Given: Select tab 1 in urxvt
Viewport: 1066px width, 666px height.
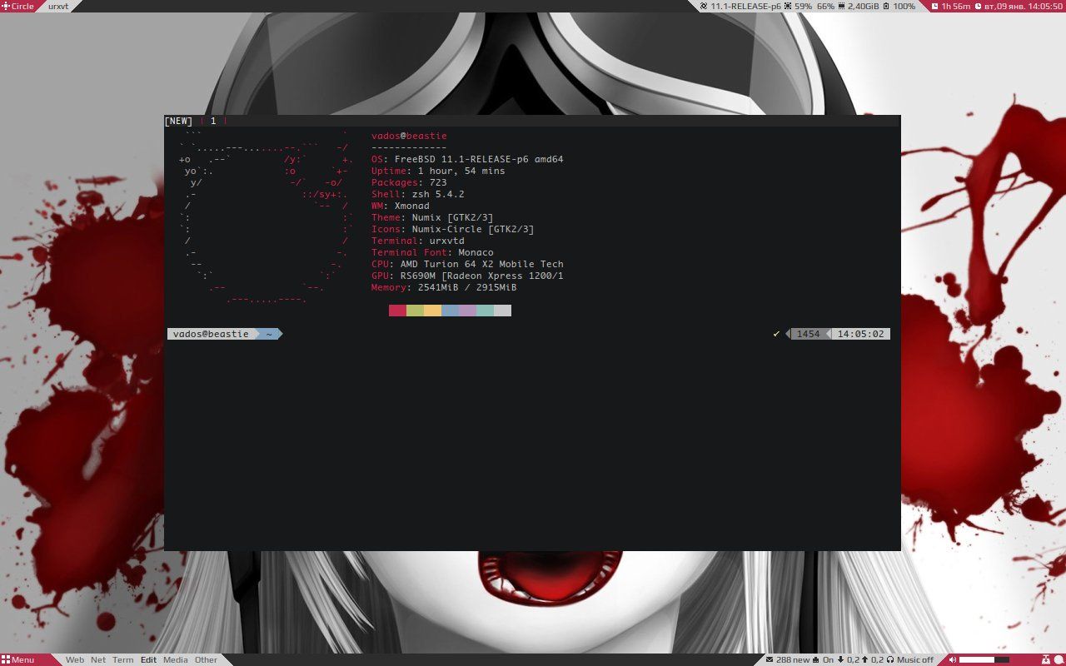Looking at the screenshot, I should (213, 121).
